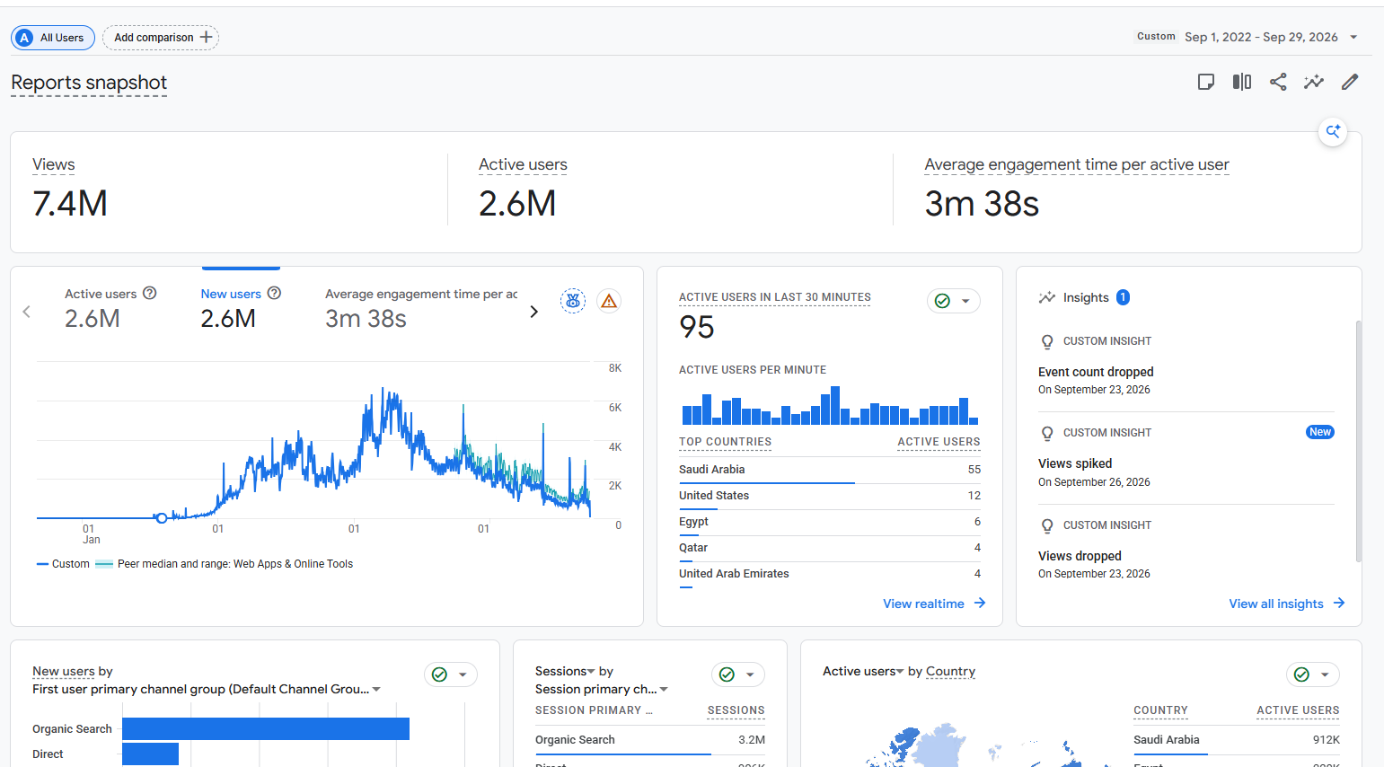Click help icon beside New users metric
This screenshot has width=1384, height=767.
(275, 293)
